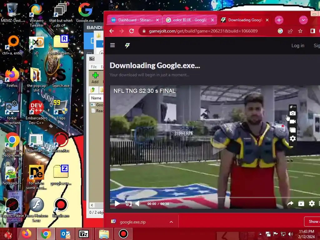
Task: Click the address bar URL
Action: pyautogui.click(x=203, y=31)
